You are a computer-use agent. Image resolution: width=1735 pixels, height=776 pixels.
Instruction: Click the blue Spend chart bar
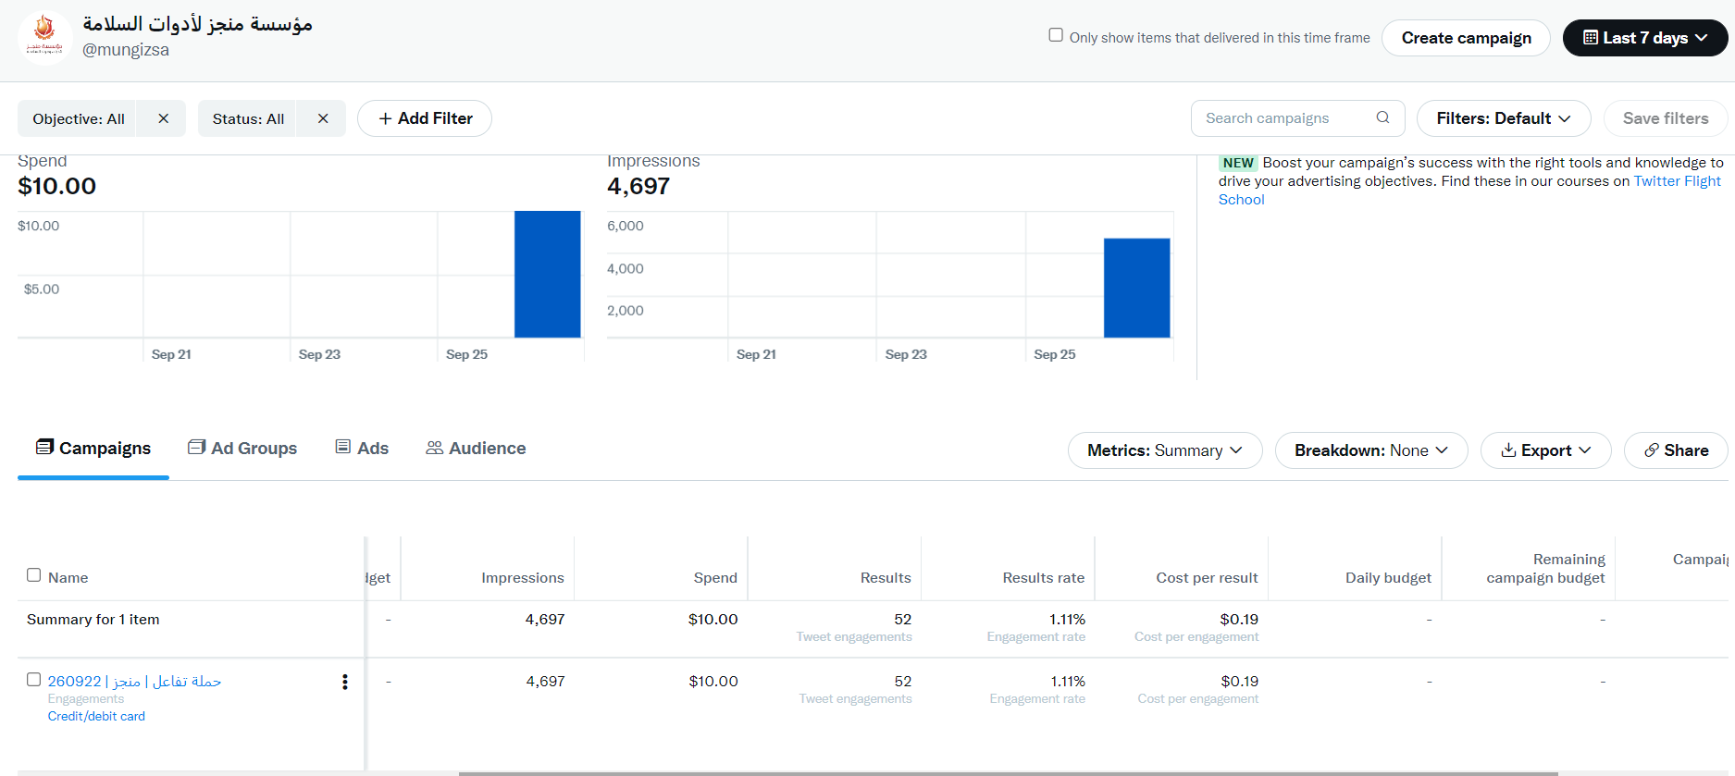pos(547,274)
